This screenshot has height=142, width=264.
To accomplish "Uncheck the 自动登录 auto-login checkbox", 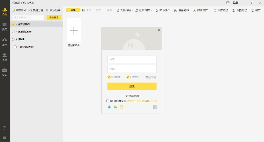I will tap(109, 77).
